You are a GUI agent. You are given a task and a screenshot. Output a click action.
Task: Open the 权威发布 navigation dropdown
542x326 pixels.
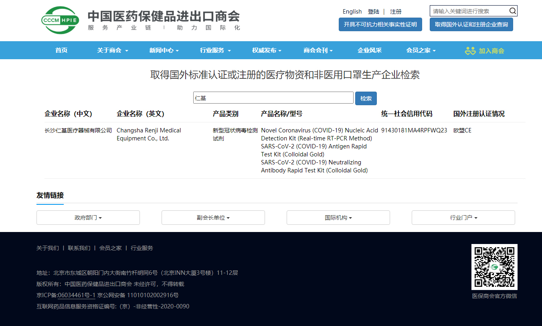pos(267,50)
